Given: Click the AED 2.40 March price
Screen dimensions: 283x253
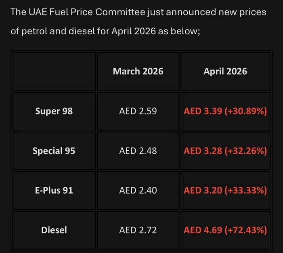Looking at the screenshot, I should (x=138, y=190).
